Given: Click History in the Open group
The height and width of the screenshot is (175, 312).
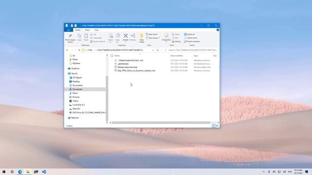Looking at the screenshot, I should [176, 41].
